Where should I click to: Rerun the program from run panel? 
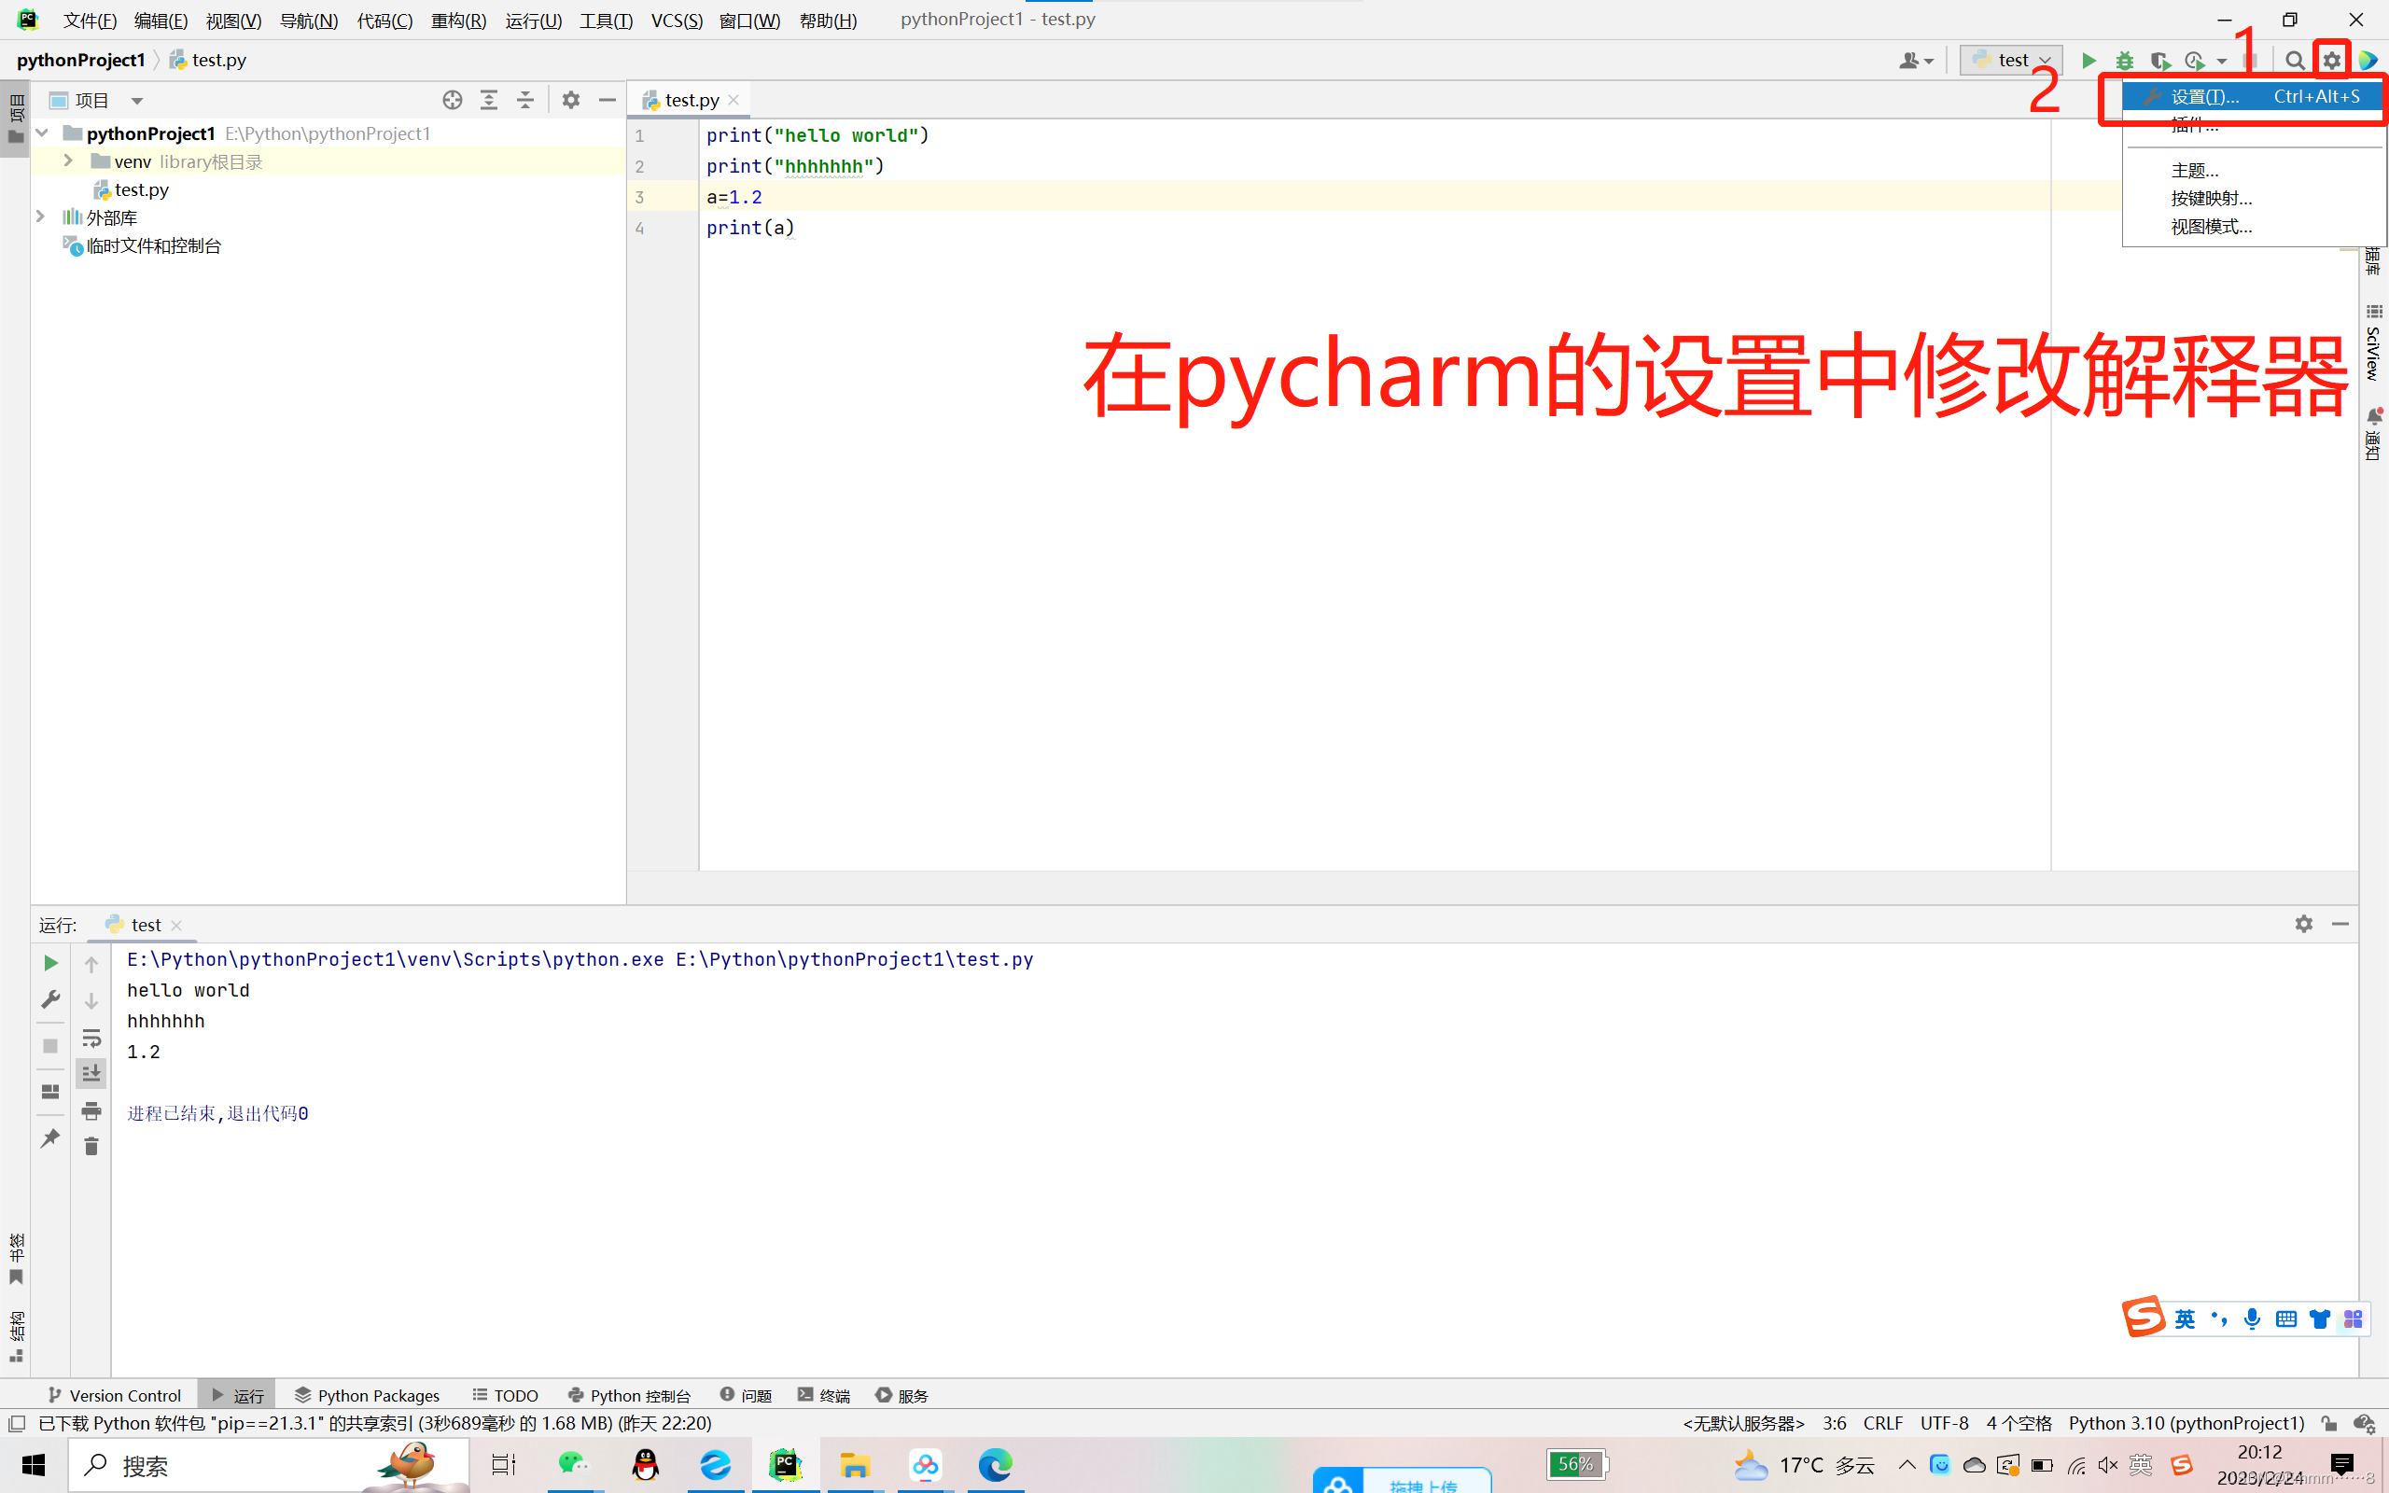[50, 963]
